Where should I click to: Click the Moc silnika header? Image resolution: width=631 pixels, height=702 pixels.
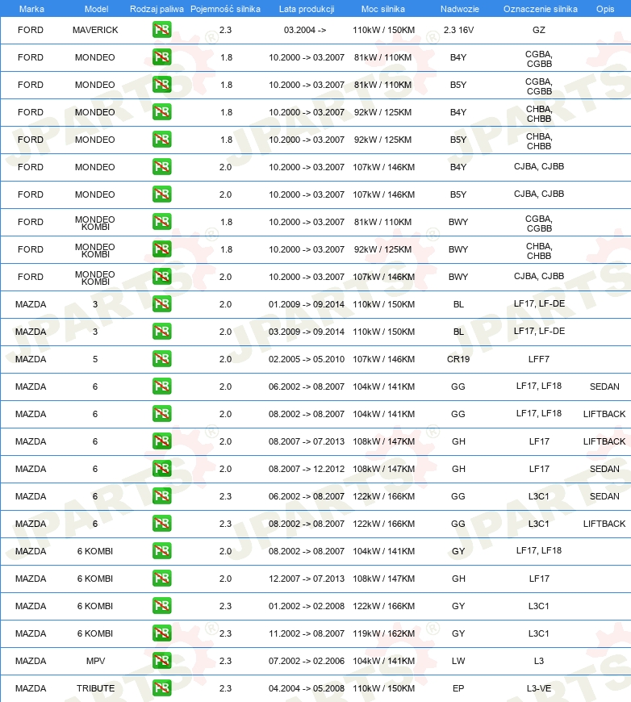pyautogui.click(x=383, y=9)
